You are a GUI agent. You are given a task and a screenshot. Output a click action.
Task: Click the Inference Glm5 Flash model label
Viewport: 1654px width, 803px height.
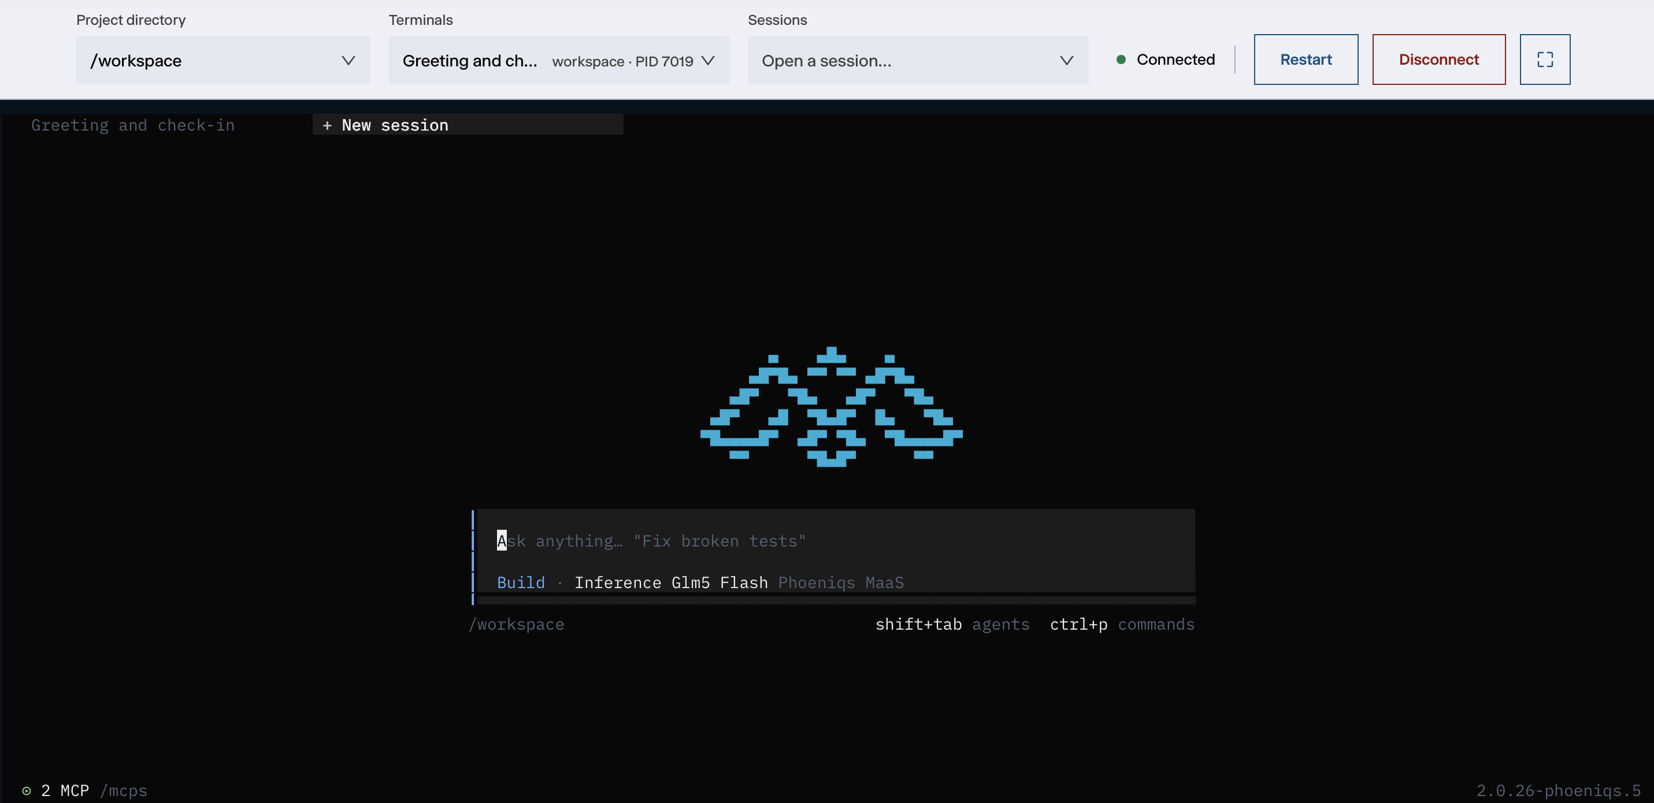point(671,583)
